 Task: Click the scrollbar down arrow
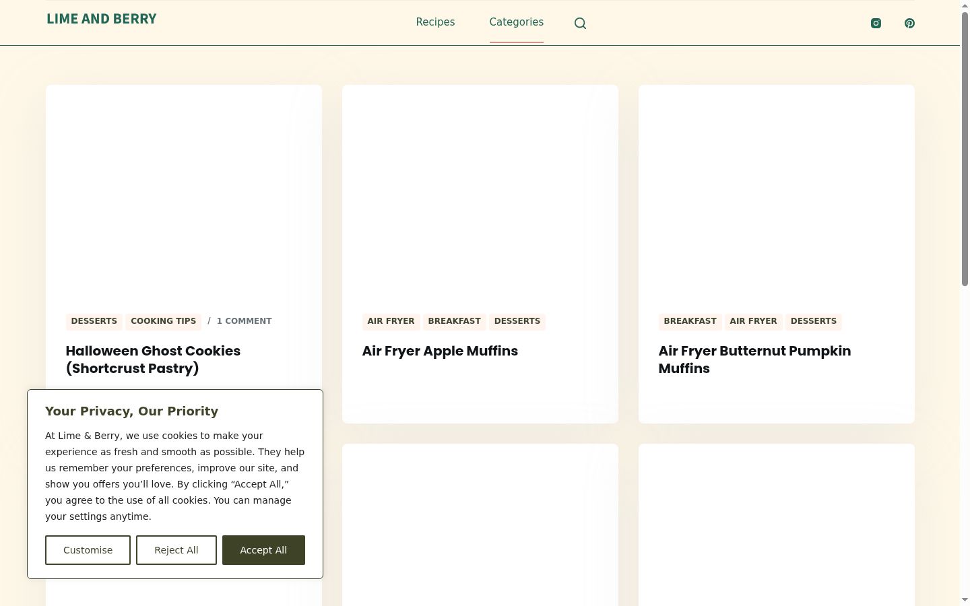pyautogui.click(x=965, y=600)
